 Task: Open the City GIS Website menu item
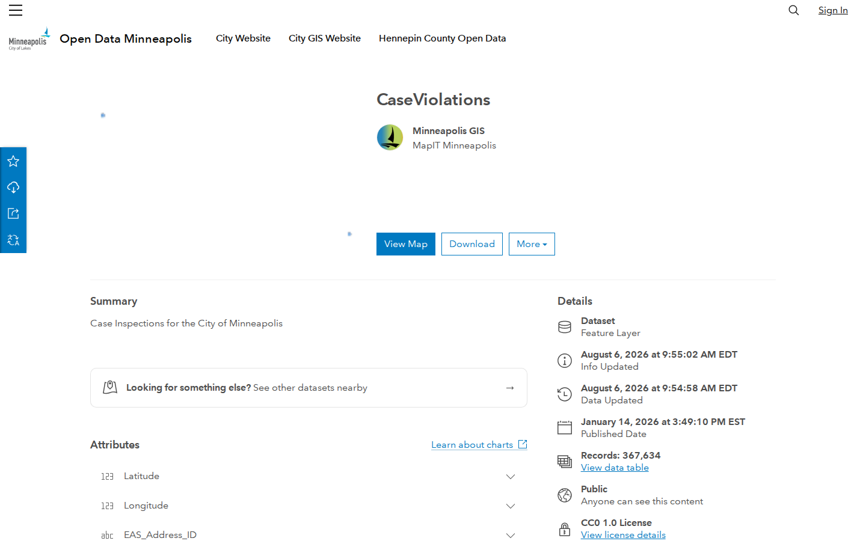coord(325,38)
